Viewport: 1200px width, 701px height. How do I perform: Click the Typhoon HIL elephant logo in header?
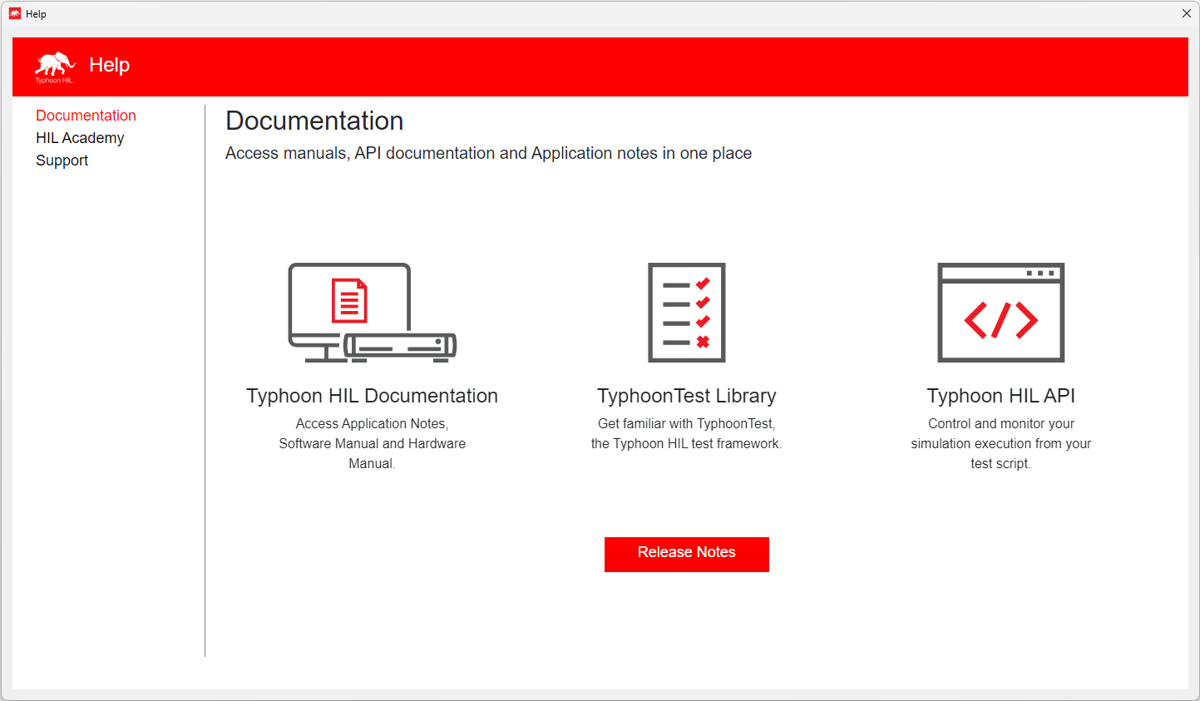(x=55, y=67)
